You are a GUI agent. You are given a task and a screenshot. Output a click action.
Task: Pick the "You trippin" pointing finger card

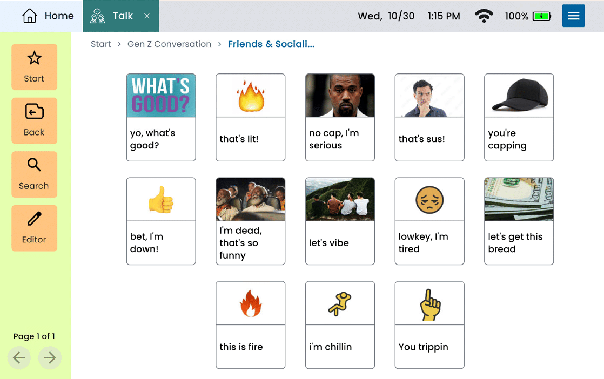click(429, 324)
